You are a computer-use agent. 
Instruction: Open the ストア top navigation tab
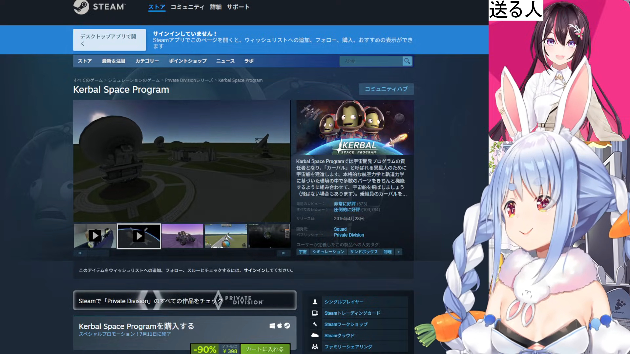pyautogui.click(x=157, y=7)
